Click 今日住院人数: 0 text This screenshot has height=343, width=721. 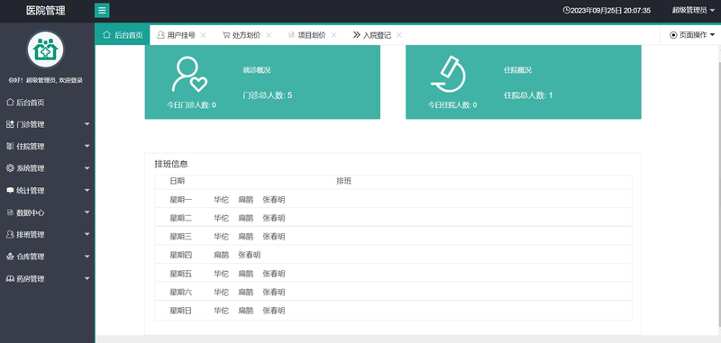pyautogui.click(x=452, y=104)
